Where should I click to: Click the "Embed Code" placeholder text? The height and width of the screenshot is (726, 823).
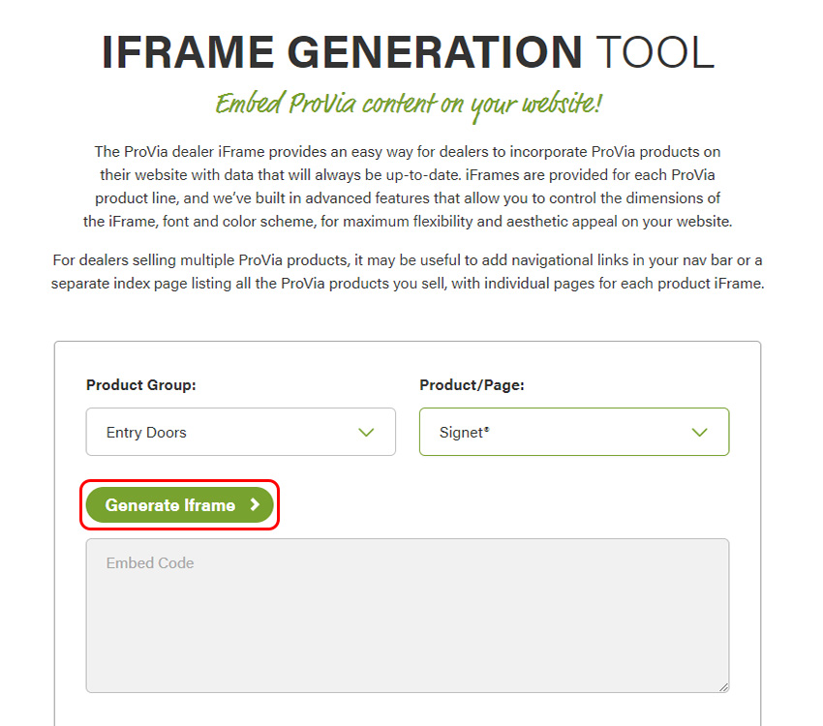point(150,563)
